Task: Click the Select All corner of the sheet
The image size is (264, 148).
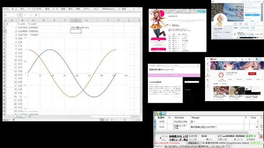Action: pyautogui.click(x=5, y=21)
